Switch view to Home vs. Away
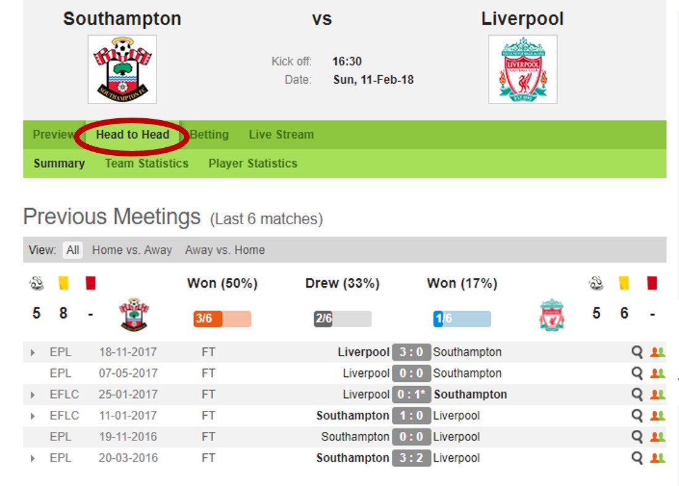679x486 pixels. (x=132, y=250)
